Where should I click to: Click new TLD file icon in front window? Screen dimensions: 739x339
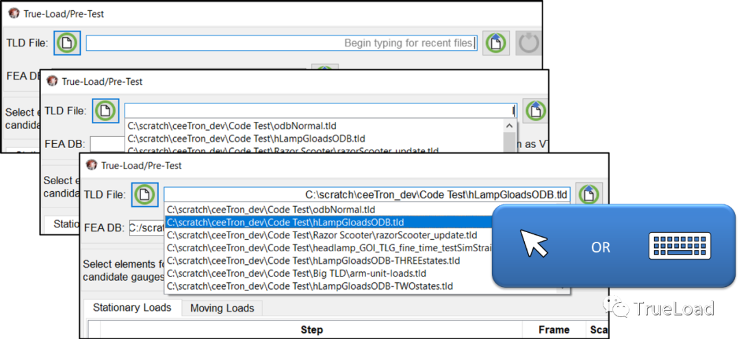144,194
